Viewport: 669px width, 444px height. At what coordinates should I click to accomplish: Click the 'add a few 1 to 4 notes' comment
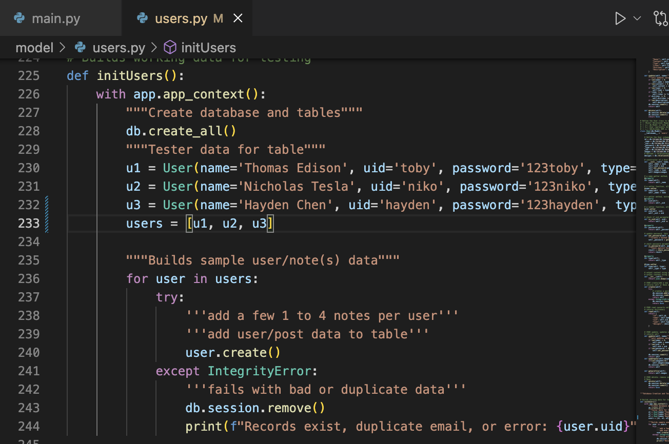322,316
